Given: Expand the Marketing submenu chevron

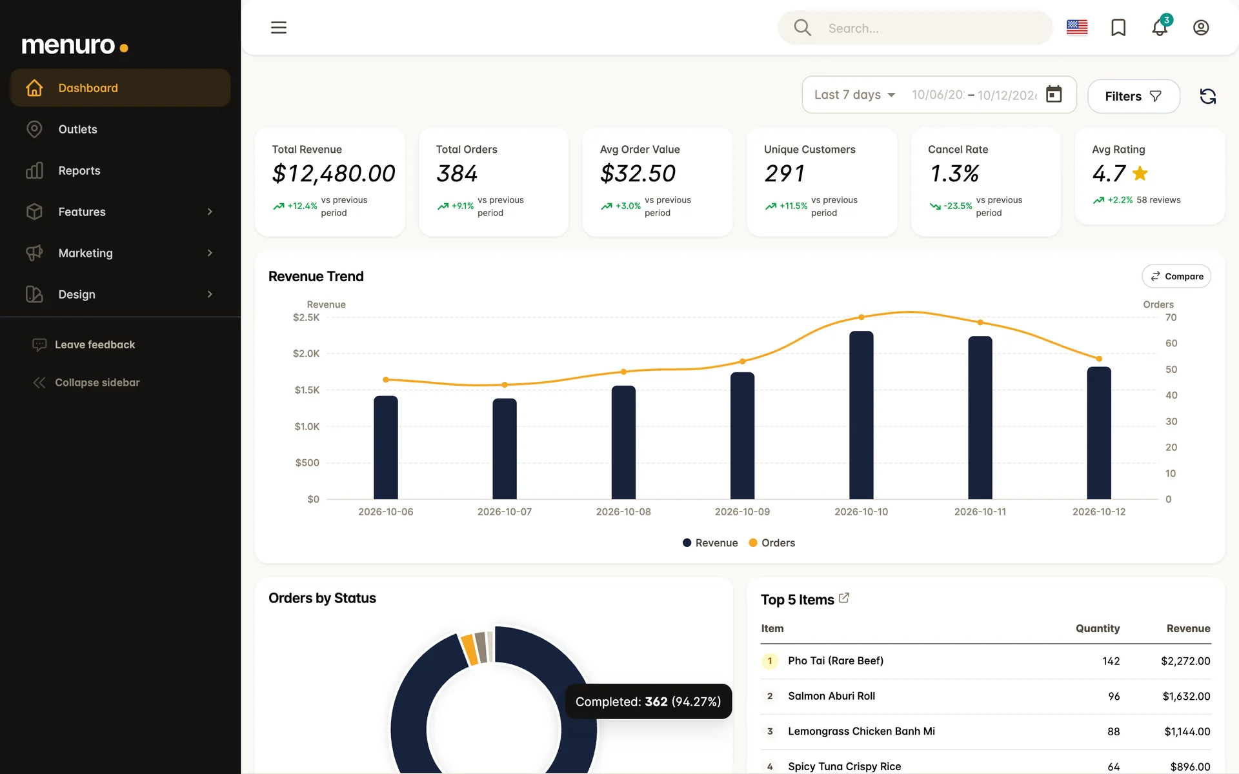Looking at the screenshot, I should pyautogui.click(x=210, y=253).
